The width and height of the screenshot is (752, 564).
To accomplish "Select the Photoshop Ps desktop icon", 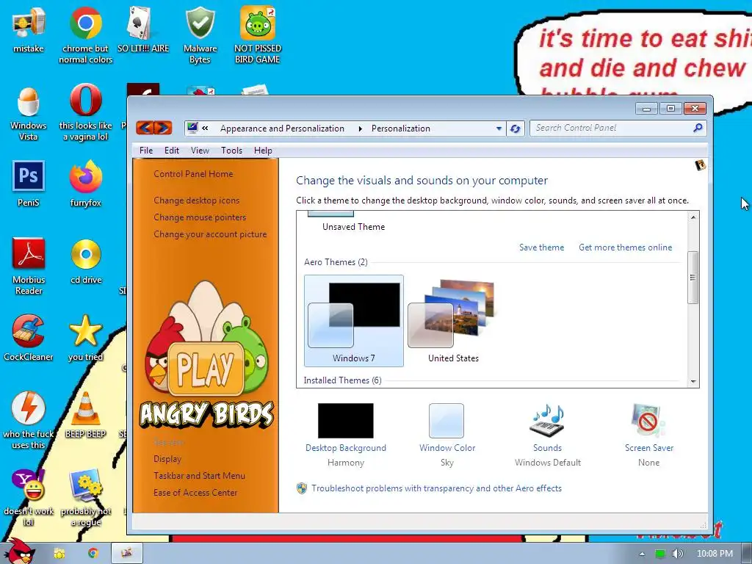I will (x=29, y=184).
